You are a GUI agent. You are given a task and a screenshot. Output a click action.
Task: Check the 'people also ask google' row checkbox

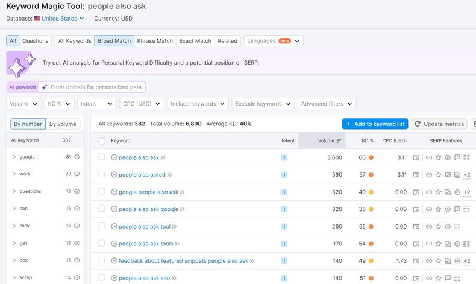click(102, 209)
